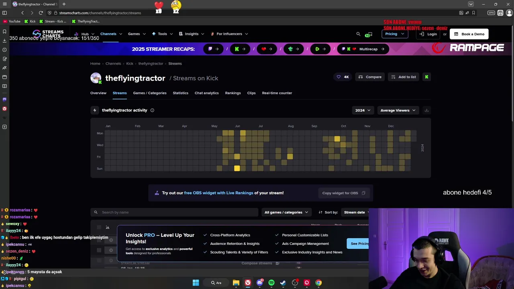Open the Multirecap pill

pyautogui.click(x=363, y=49)
